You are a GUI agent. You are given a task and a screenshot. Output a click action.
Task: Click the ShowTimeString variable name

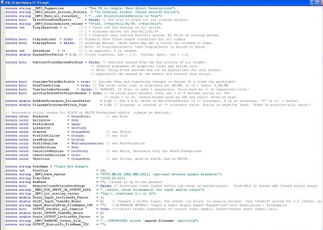46,85
